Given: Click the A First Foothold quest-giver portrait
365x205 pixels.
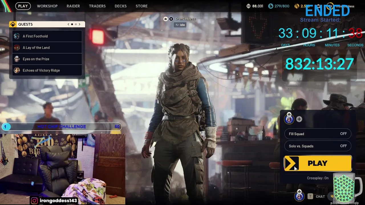Looking at the screenshot, I should pos(17,36).
